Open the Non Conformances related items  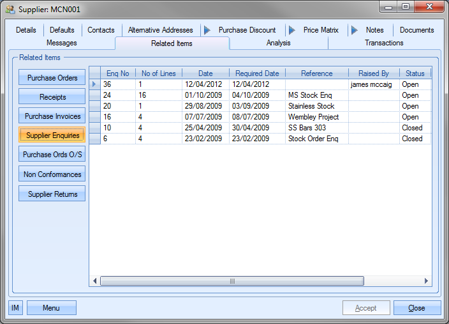[52, 174]
